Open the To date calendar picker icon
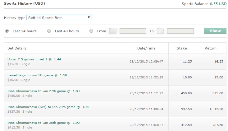This screenshot has width=228, height=131. 160,31
